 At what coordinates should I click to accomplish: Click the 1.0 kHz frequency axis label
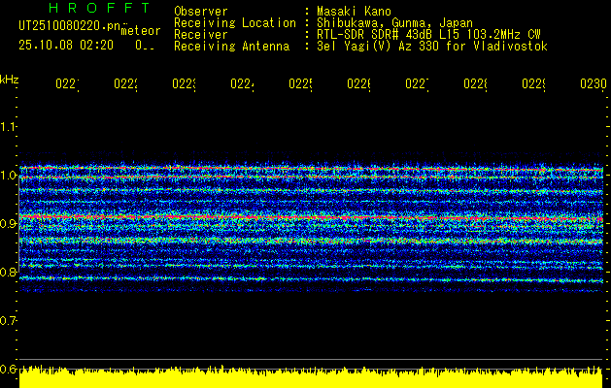click(x=9, y=176)
